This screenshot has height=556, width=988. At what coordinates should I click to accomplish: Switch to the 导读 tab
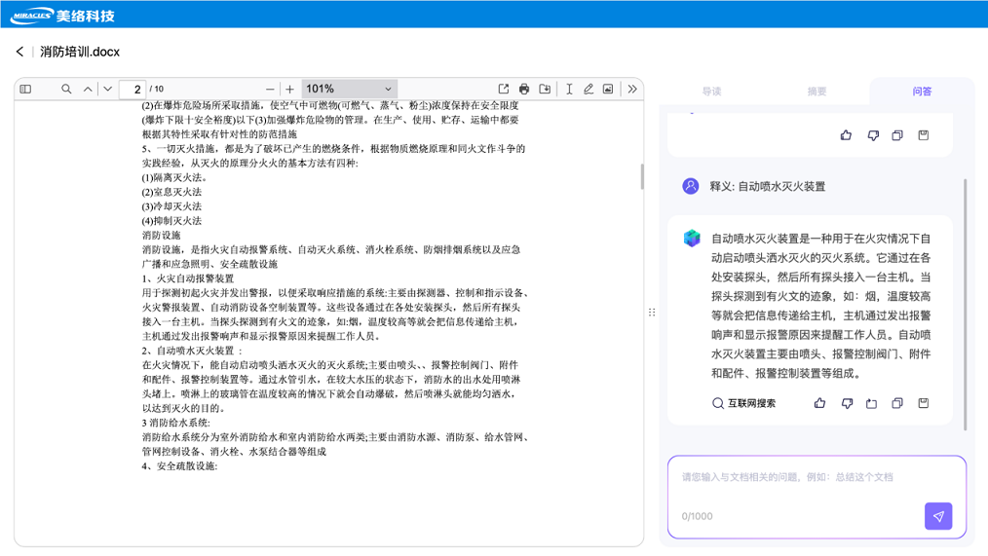(711, 92)
